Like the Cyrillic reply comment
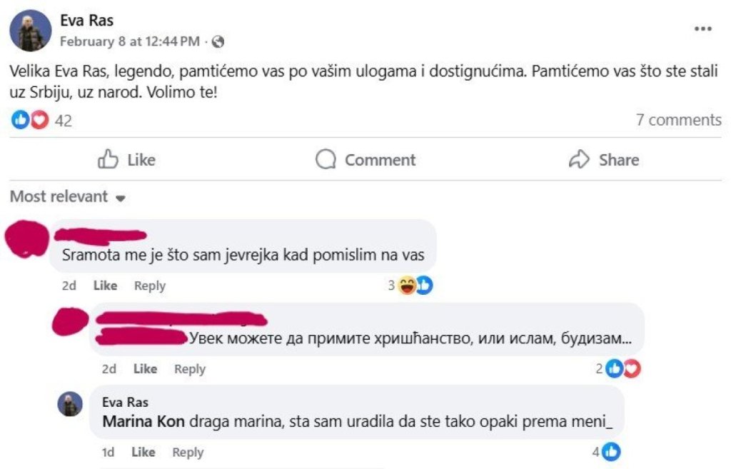This screenshot has width=731, height=469. pyautogui.click(x=145, y=369)
